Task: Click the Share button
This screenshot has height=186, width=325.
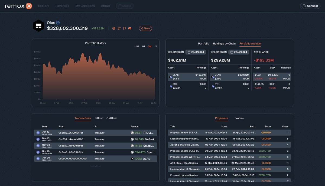Action: tap(145, 28)
